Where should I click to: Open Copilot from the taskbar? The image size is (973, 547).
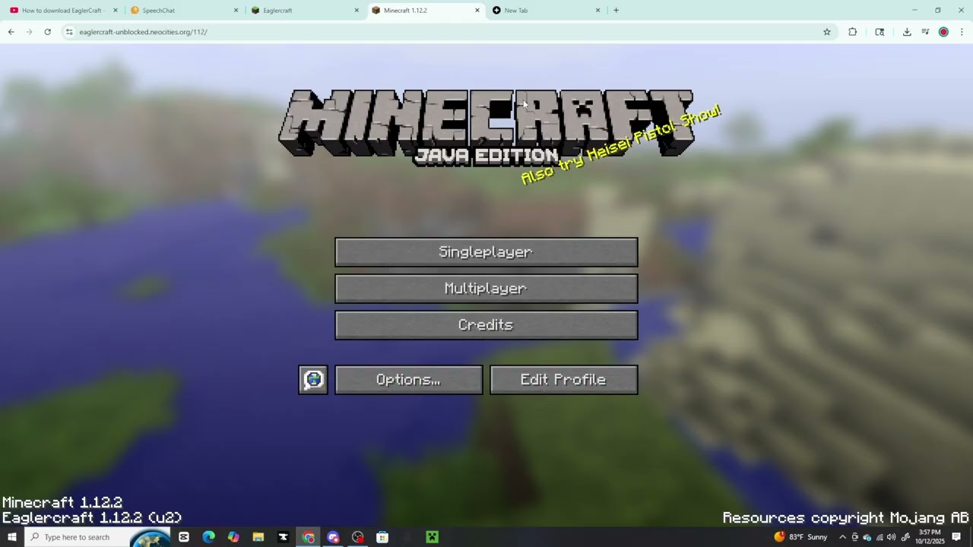tap(233, 537)
